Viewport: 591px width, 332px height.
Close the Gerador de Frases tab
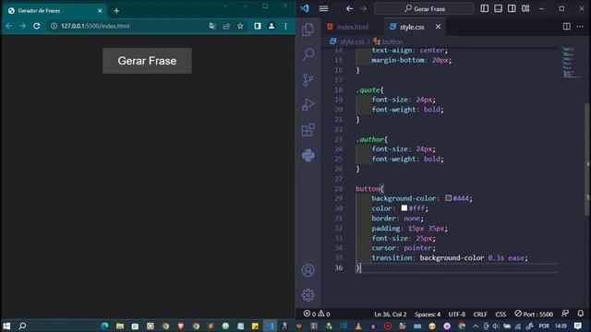[100, 10]
